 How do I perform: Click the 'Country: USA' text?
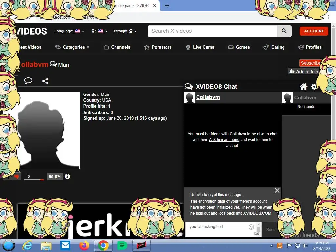pos(97,100)
